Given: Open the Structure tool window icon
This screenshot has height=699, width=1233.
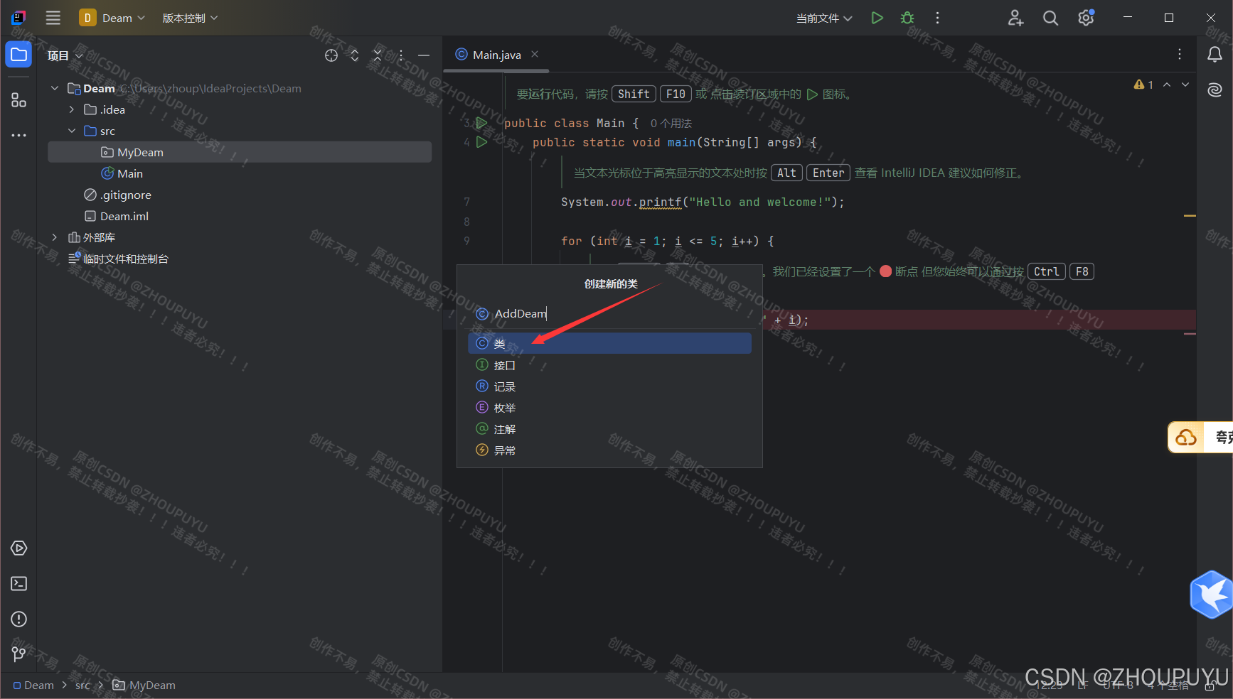Looking at the screenshot, I should (18, 100).
